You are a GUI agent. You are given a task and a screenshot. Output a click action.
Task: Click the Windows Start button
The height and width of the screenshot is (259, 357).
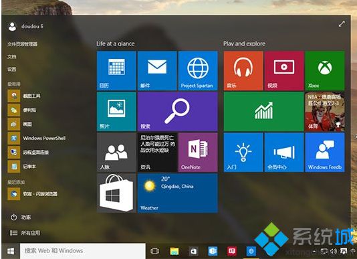point(11,251)
